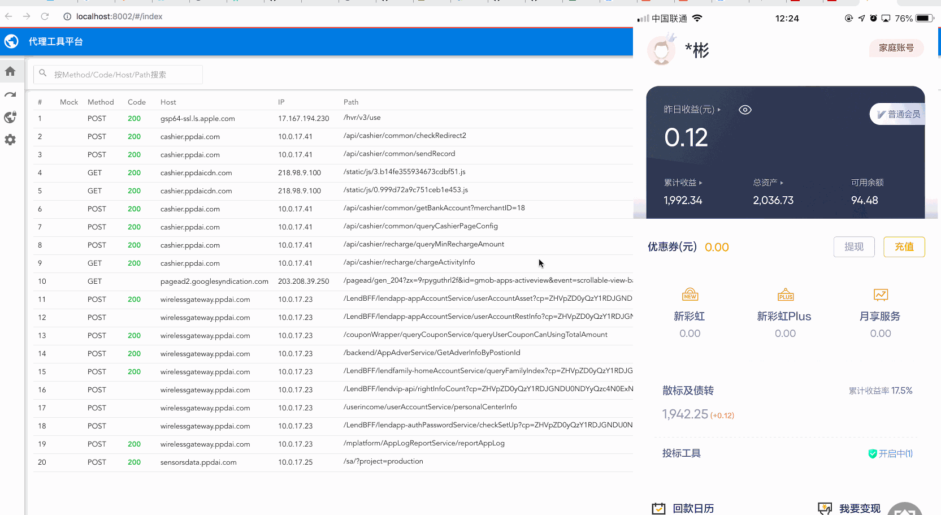
Task: Tap the 提现 withdraw button
Action: [x=854, y=247]
